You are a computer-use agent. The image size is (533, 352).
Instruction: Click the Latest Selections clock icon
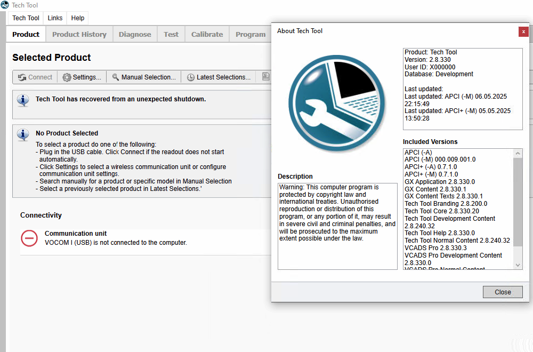[x=190, y=77]
